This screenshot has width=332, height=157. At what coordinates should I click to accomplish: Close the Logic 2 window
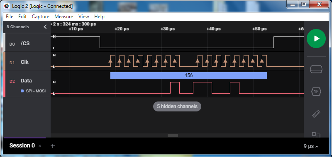pyautogui.click(x=319, y=4)
